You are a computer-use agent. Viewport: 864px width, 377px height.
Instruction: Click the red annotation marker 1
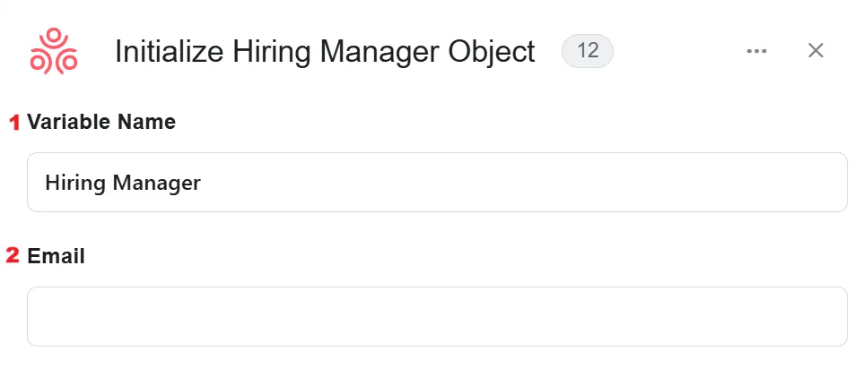14,122
